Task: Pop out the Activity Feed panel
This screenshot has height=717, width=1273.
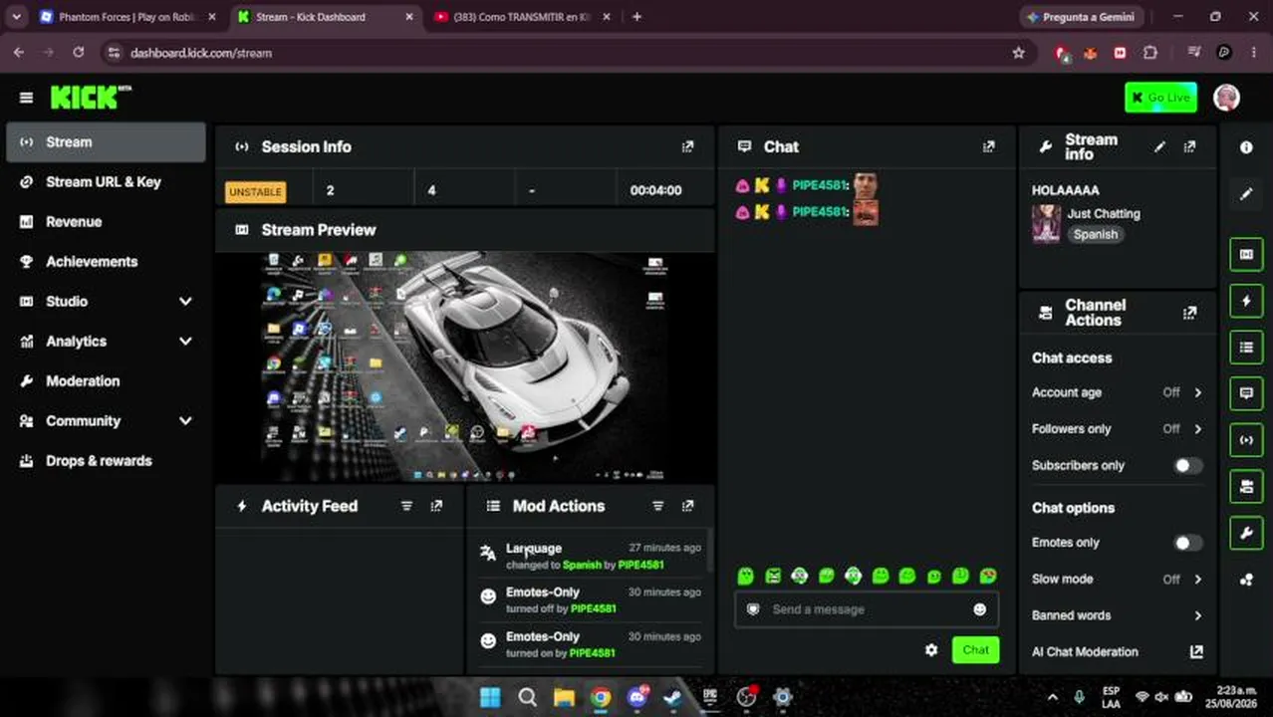Action: pyautogui.click(x=436, y=506)
